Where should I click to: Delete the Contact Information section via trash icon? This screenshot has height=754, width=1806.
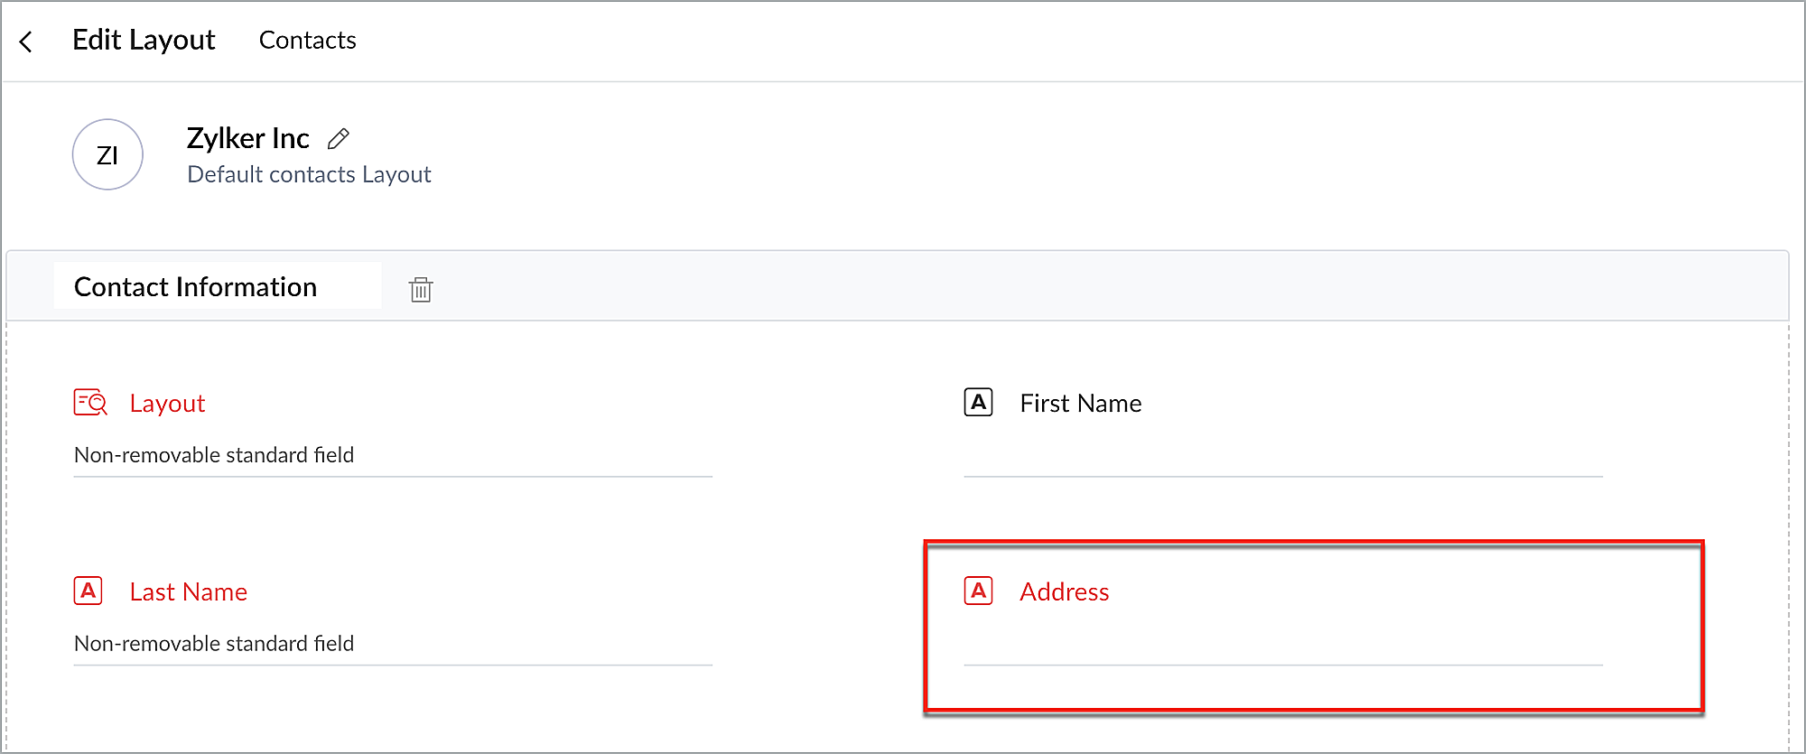(x=421, y=289)
